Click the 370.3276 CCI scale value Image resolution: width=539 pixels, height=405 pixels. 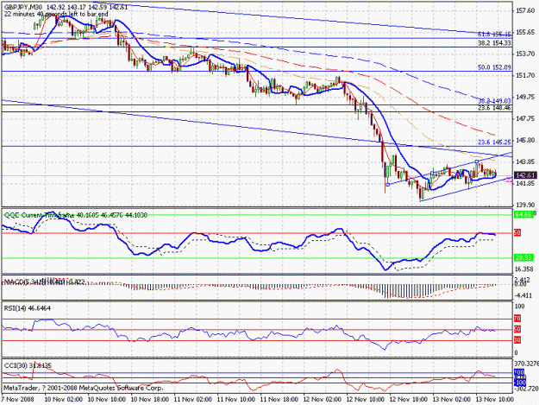pyautogui.click(x=527, y=364)
